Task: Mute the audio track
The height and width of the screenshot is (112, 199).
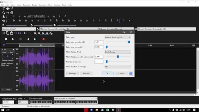Action: click(4, 52)
